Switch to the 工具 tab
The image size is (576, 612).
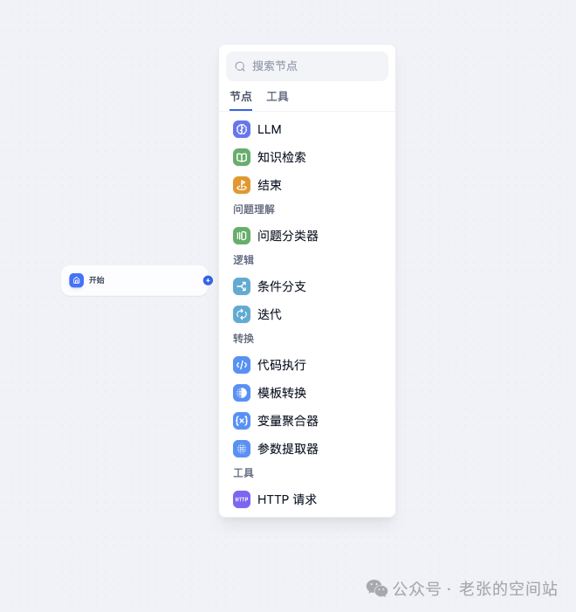[278, 97]
